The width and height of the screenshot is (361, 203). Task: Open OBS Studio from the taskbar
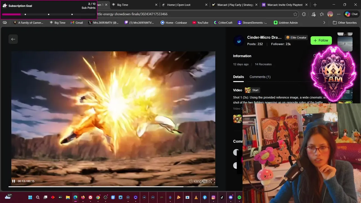(105, 197)
